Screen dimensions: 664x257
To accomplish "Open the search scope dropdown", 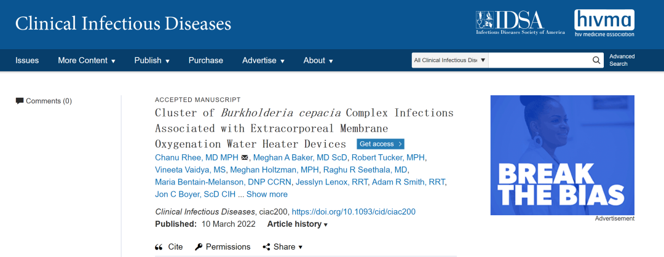I will (x=450, y=60).
